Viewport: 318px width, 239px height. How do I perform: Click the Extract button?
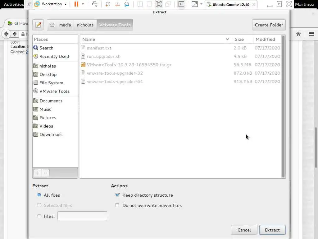272,230
